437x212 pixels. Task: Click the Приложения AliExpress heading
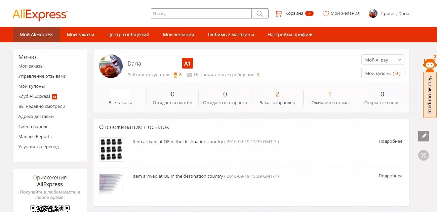50,181
